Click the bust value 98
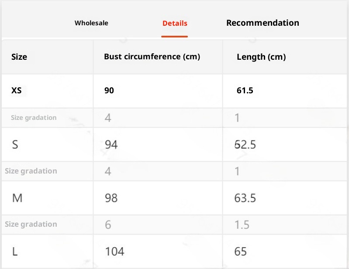This screenshot has width=349, height=269. [111, 198]
